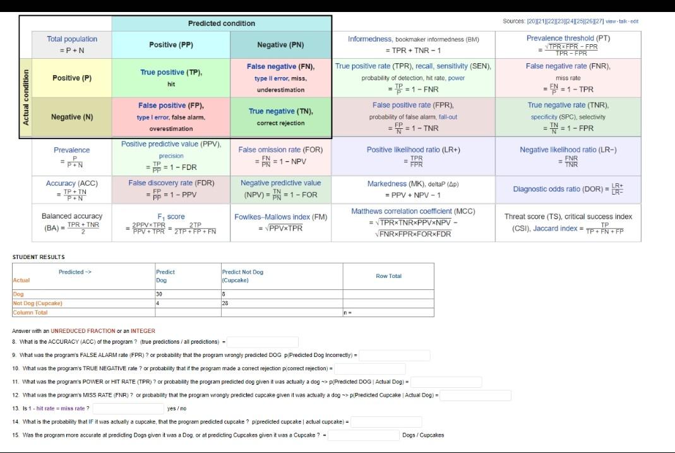Open the Prevalence threshold link
The height and width of the screenshot is (453, 675).
pos(560,38)
